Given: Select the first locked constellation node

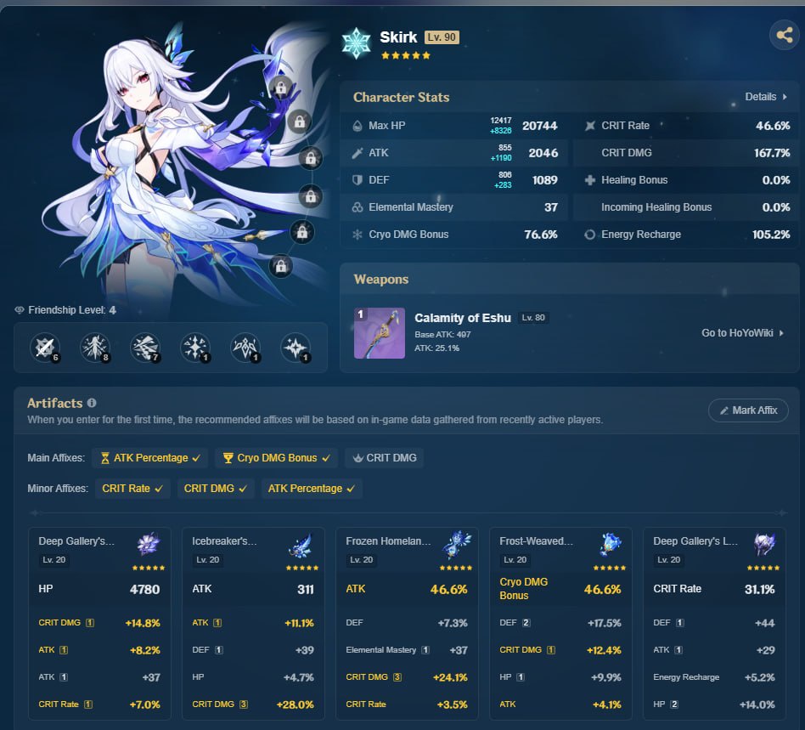Looking at the screenshot, I should point(281,88).
